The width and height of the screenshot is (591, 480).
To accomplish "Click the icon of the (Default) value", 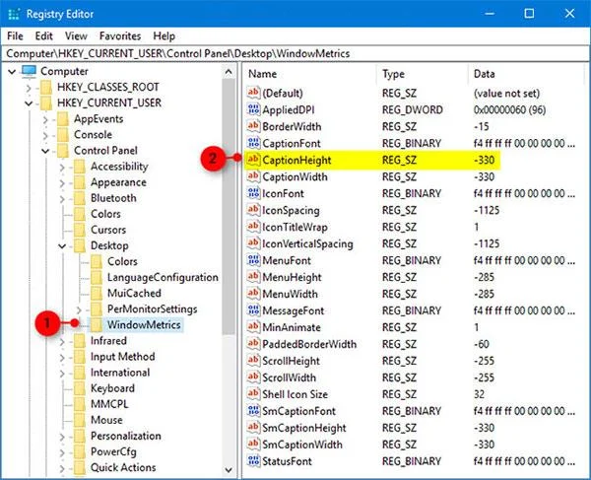I will 253,93.
